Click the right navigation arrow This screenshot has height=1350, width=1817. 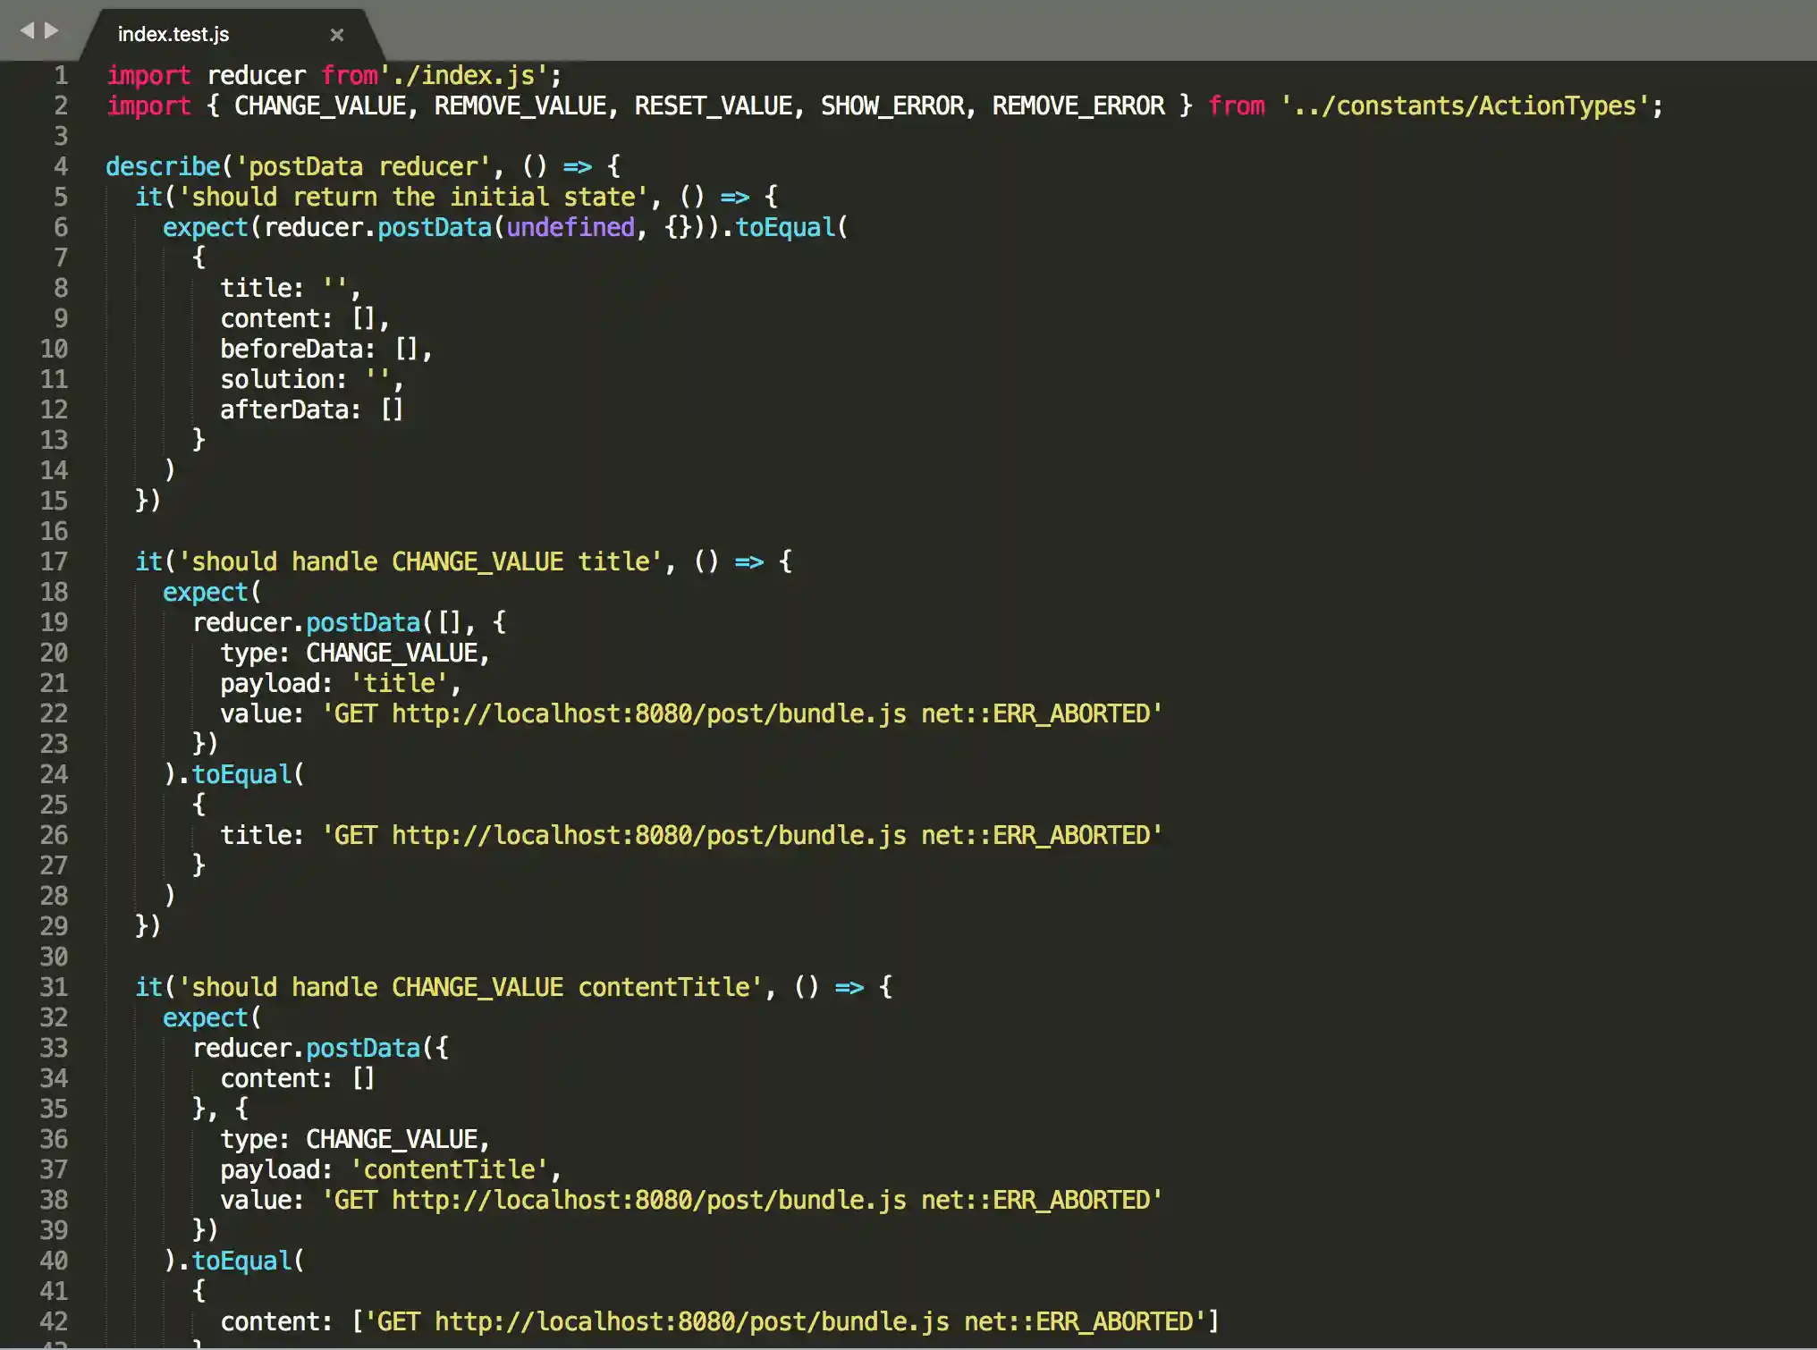click(x=49, y=30)
